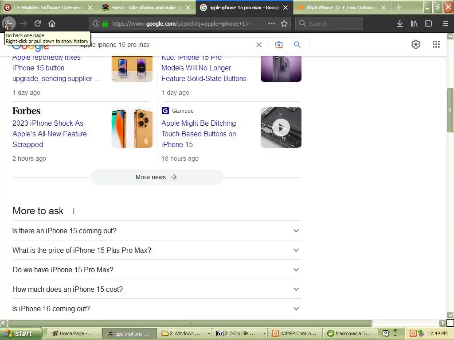The height and width of the screenshot is (340, 454).
Task: Open the More news button
Action: [x=157, y=177]
